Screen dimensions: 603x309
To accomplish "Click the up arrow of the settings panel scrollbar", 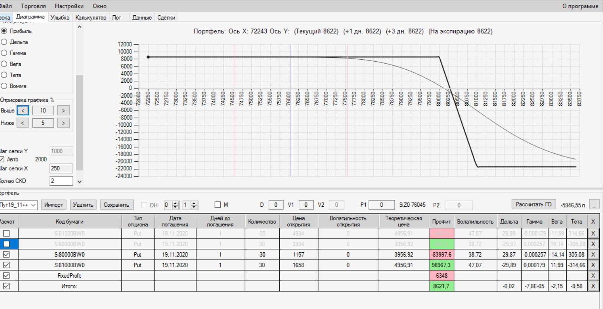I will [80, 27].
